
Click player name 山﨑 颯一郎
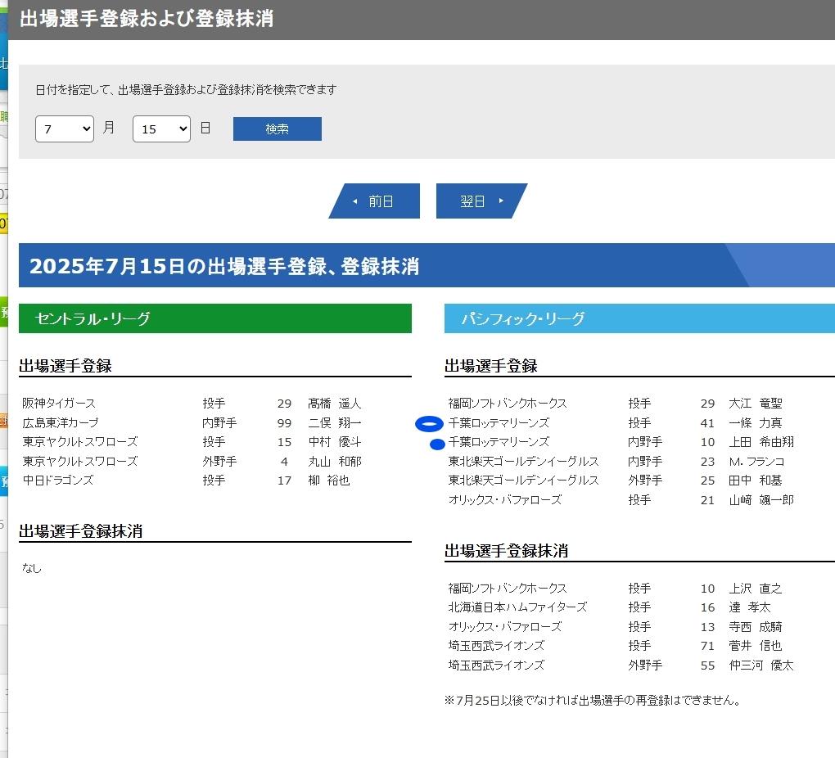click(761, 500)
